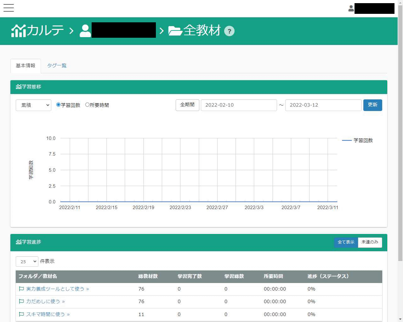Click flag icon of 力だめしに使う row

[x=21, y=301]
